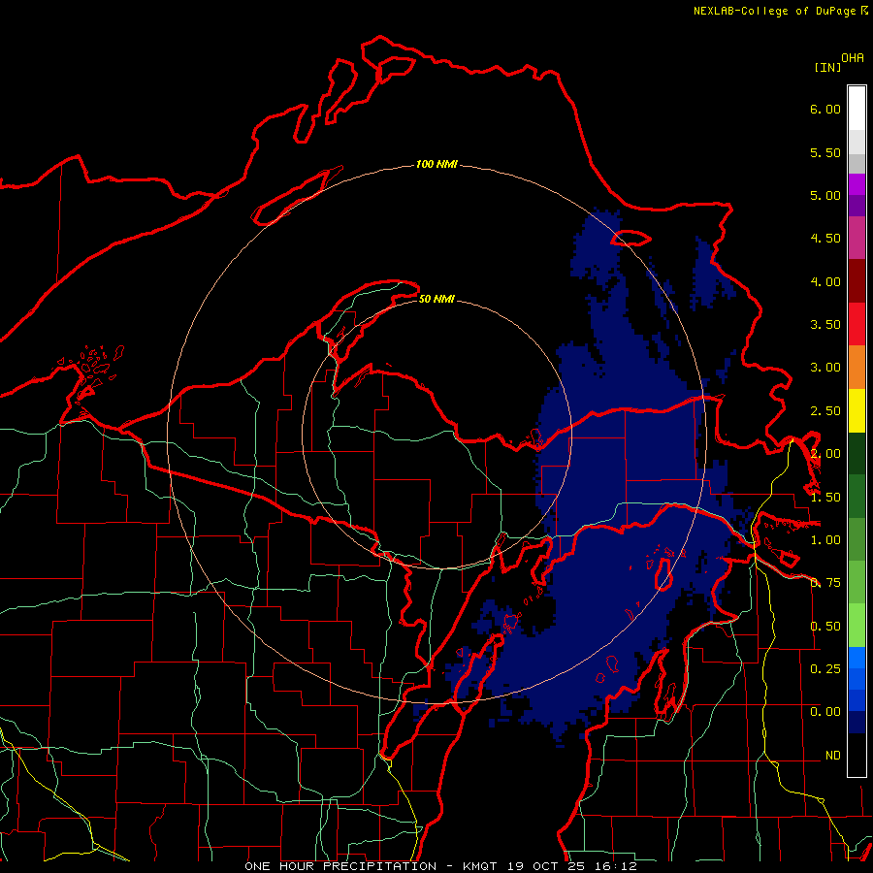This screenshot has height=873, width=873.
Task: Click the [IN] units label
Action: tap(827, 67)
